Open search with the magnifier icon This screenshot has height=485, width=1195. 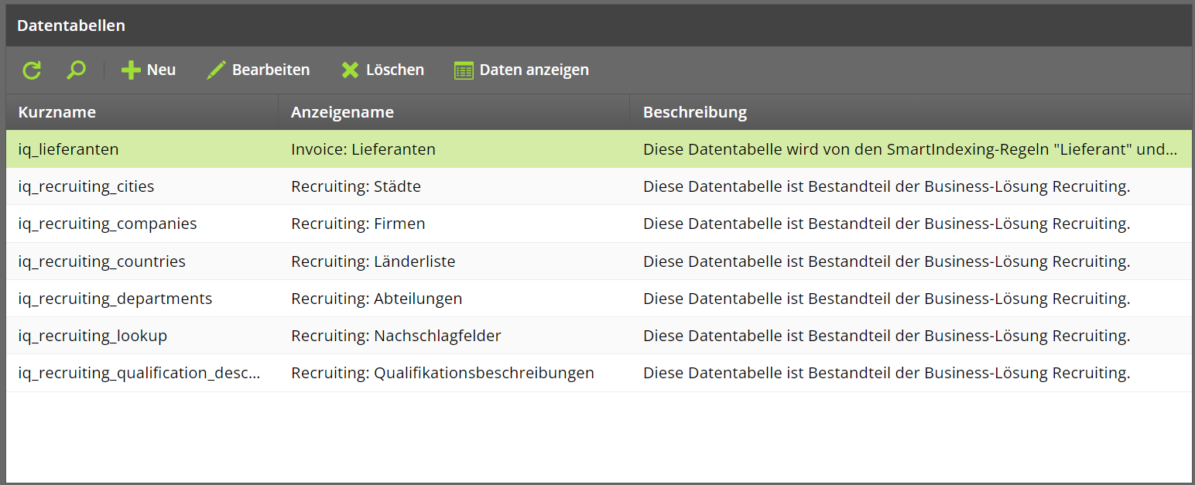tap(76, 70)
